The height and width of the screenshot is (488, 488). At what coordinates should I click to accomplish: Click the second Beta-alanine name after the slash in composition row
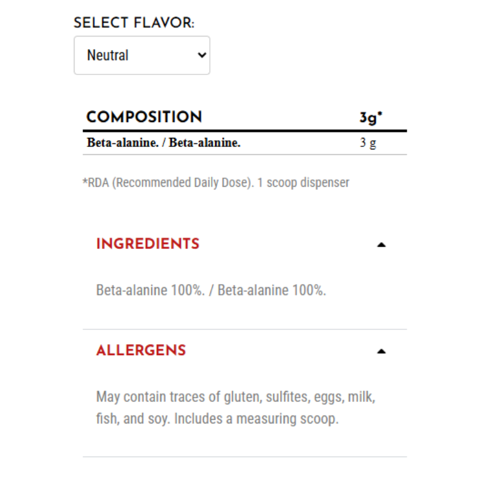[205, 143]
